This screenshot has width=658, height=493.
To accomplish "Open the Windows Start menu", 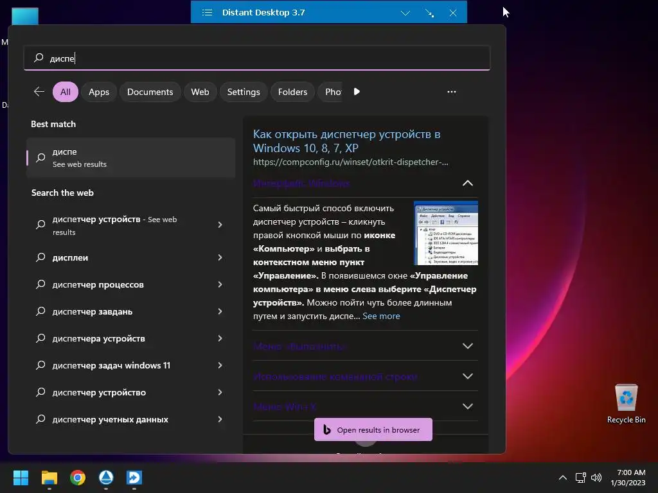I will 21,478.
